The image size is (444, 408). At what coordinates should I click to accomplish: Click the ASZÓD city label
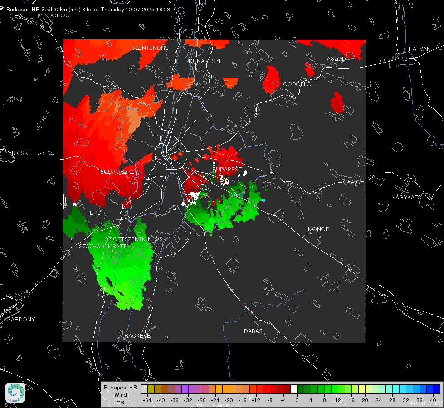(x=337, y=59)
